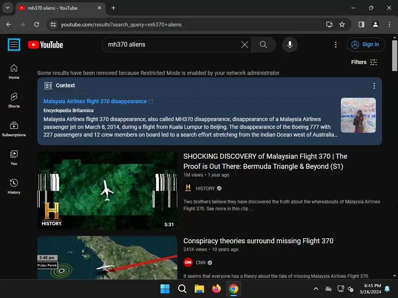Image resolution: width=398 pixels, height=298 pixels.
Task: Launch Firefox from the taskbar
Action: coord(216,289)
